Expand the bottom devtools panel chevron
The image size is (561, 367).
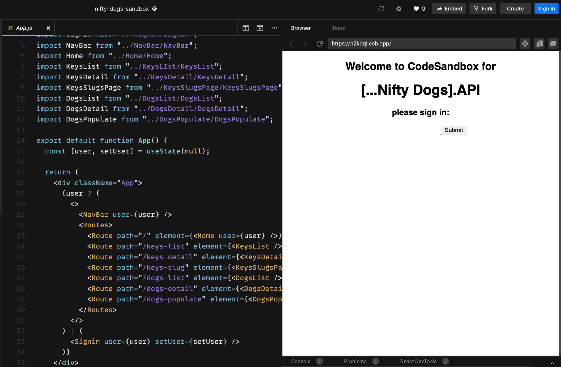[552, 363]
